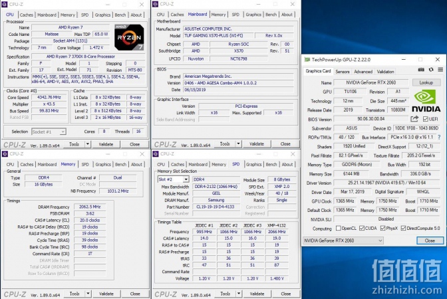Click the Lookup button in GPU-Z
The height and width of the screenshot is (299, 447).
tap(426, 82)
